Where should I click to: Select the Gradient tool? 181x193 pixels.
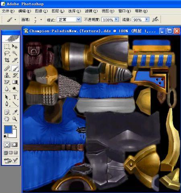[15, 82]
